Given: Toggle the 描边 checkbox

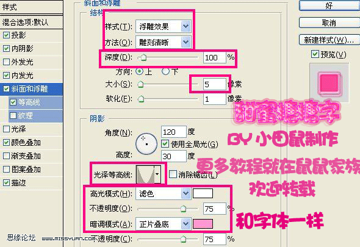Looking at the screenshot, I should (x=6, y=183).
